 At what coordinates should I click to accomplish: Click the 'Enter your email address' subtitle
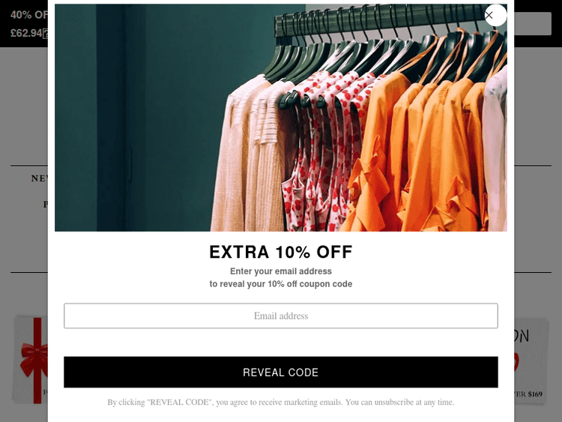coord(281,271)
